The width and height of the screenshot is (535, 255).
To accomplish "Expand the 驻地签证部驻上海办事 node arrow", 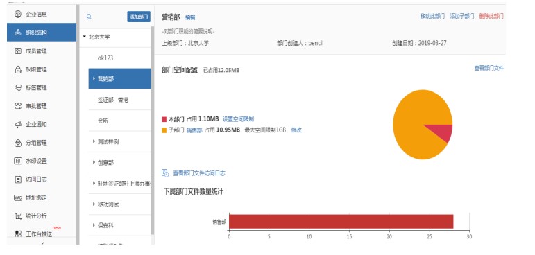I will point(94,184).
